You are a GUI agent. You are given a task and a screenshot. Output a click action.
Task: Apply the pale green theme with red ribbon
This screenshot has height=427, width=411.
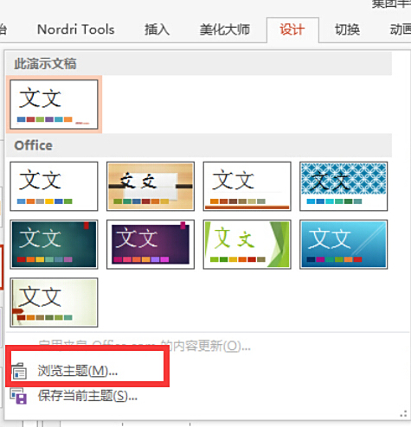(54, 303)
